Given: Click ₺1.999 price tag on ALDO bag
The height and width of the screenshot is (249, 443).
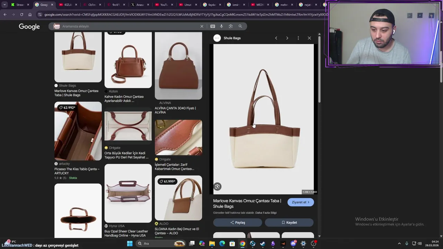Looking at the screenshot, I should (168, 181).
